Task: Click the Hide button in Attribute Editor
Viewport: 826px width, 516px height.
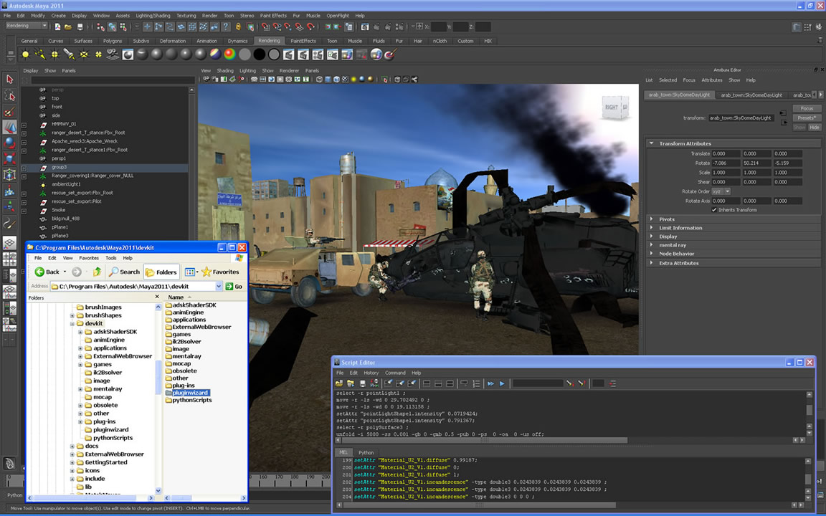Action: (815, 128)
